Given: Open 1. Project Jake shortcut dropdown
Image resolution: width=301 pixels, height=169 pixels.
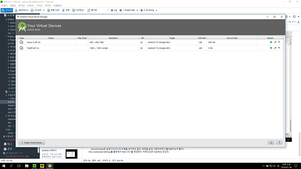Looking at the screenshot, I should point(137,10).
